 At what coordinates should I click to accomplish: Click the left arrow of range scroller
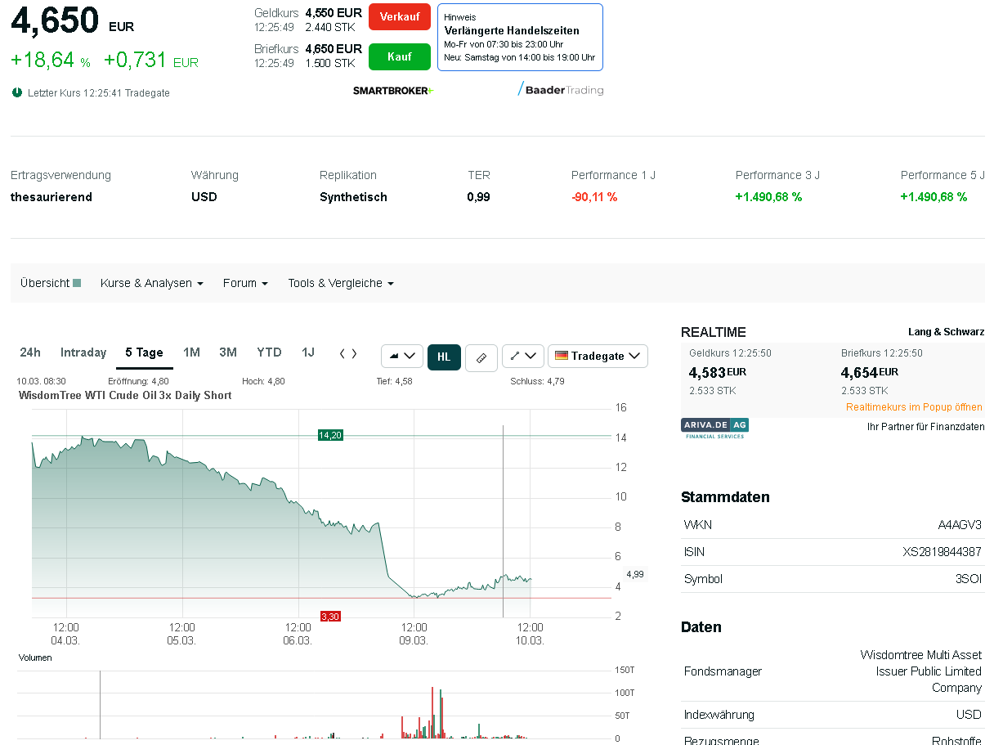[343, 353]
